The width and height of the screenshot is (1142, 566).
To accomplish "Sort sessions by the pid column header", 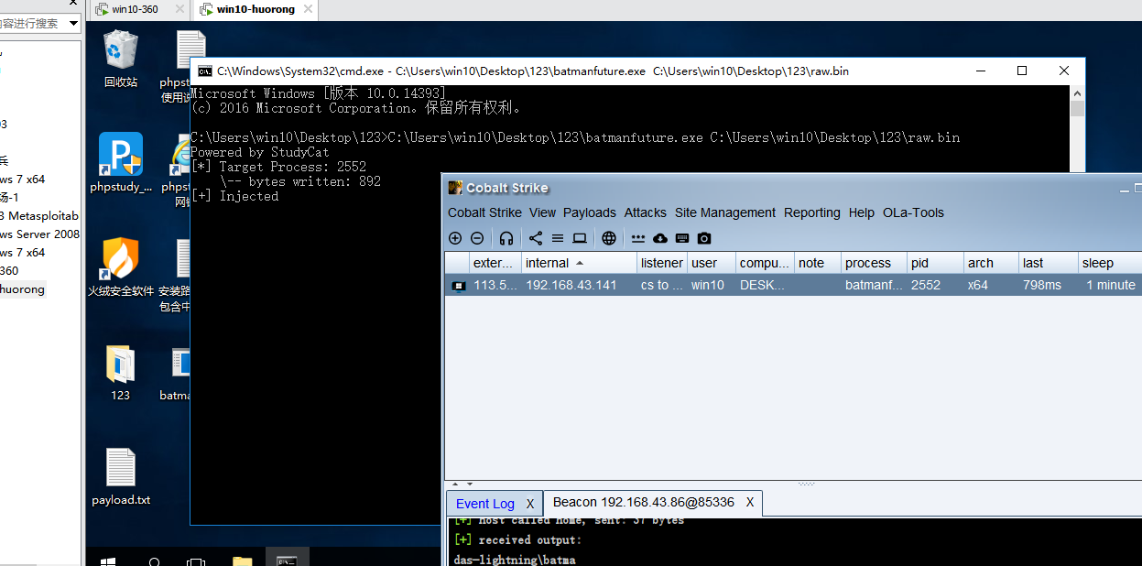I will [935, 263].
